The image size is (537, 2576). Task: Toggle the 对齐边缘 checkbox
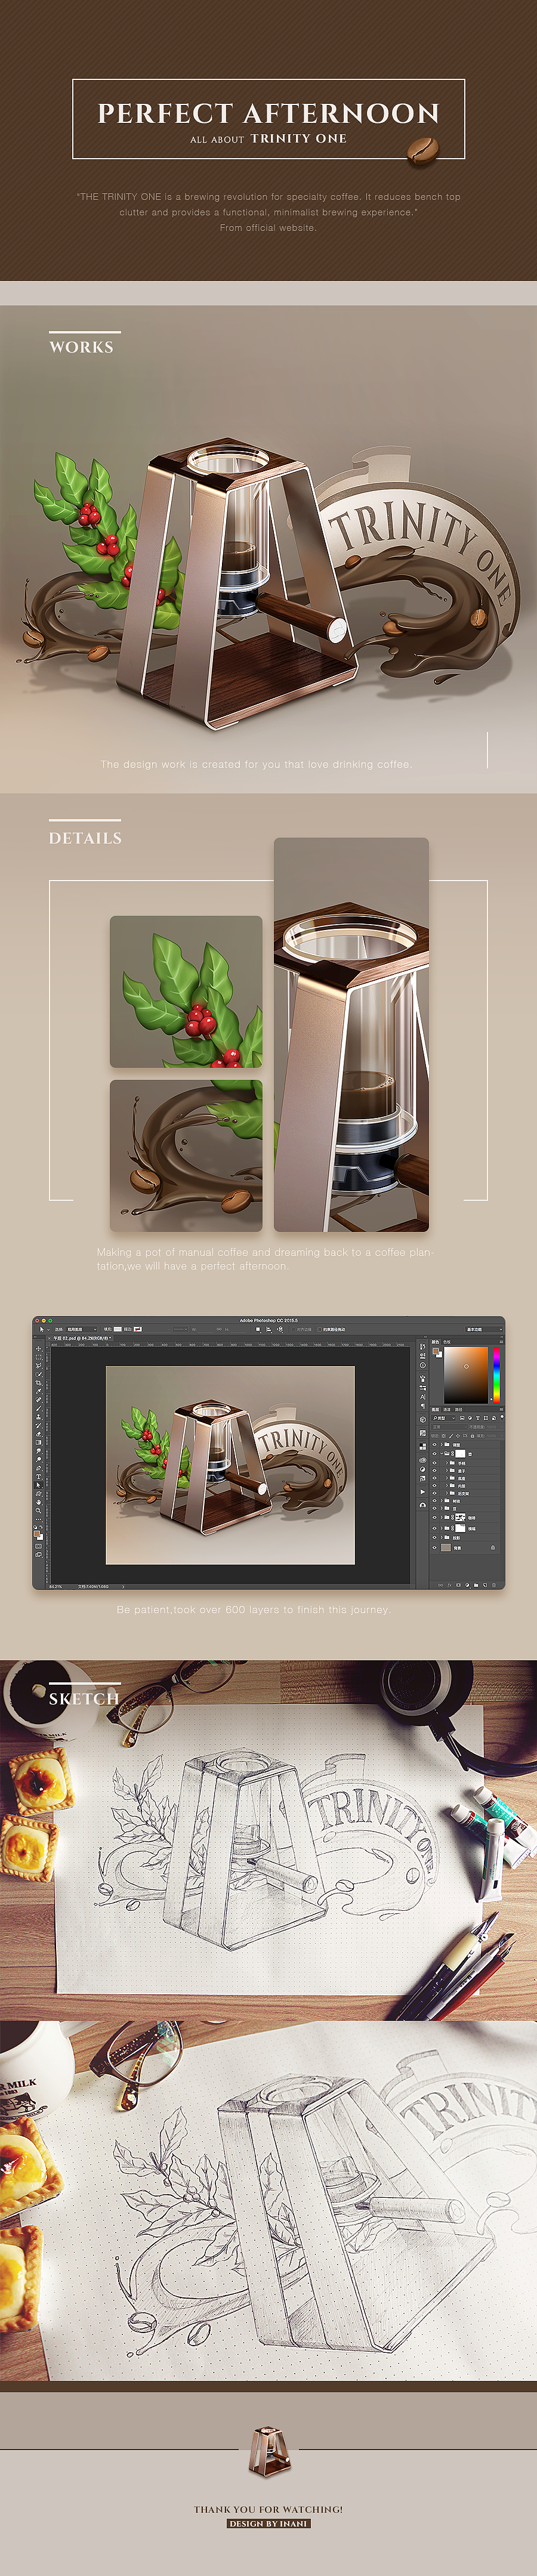pyautogui.click(x=295, y=1330)
